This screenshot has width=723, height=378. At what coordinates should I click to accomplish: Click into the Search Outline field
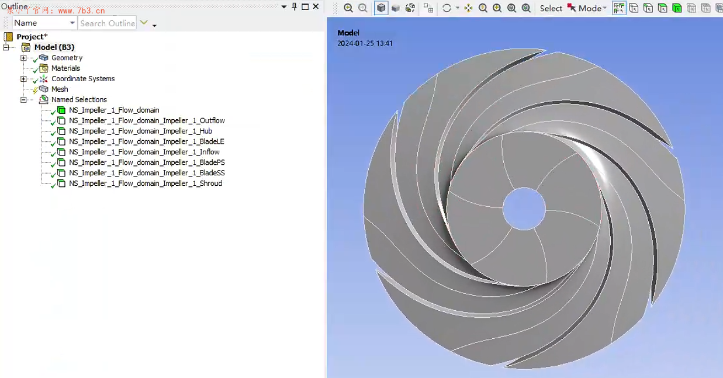107,23
